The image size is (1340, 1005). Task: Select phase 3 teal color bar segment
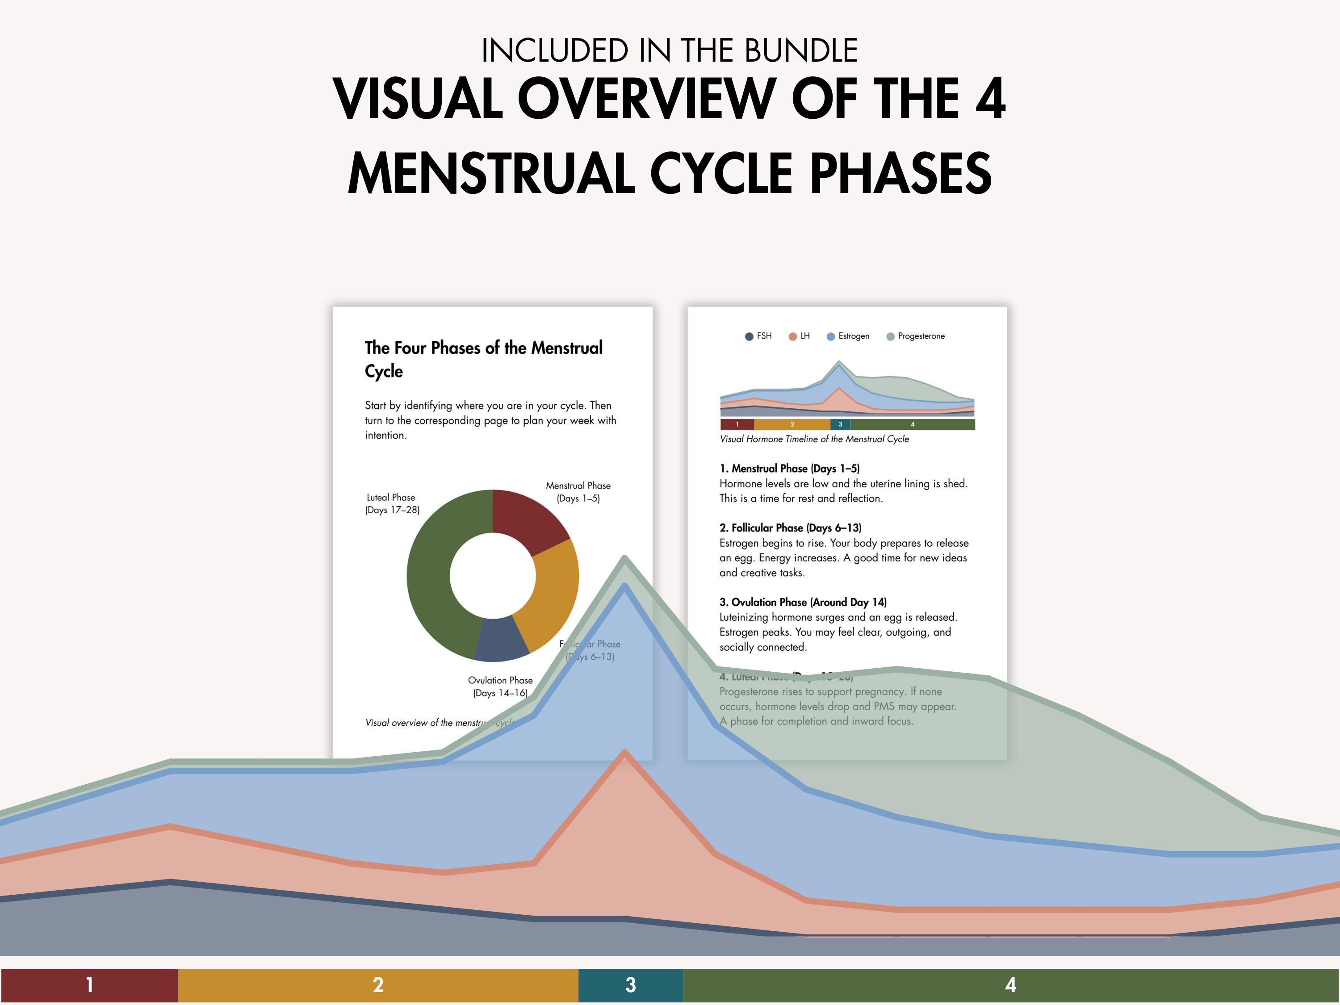click(x=840, y=424)
